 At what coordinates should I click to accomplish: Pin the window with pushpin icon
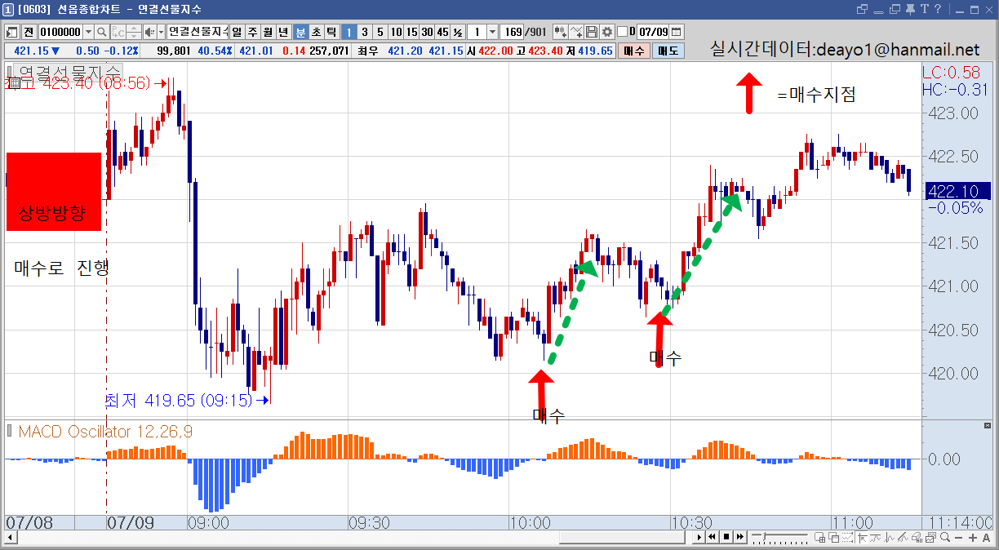tap(910, 9)
